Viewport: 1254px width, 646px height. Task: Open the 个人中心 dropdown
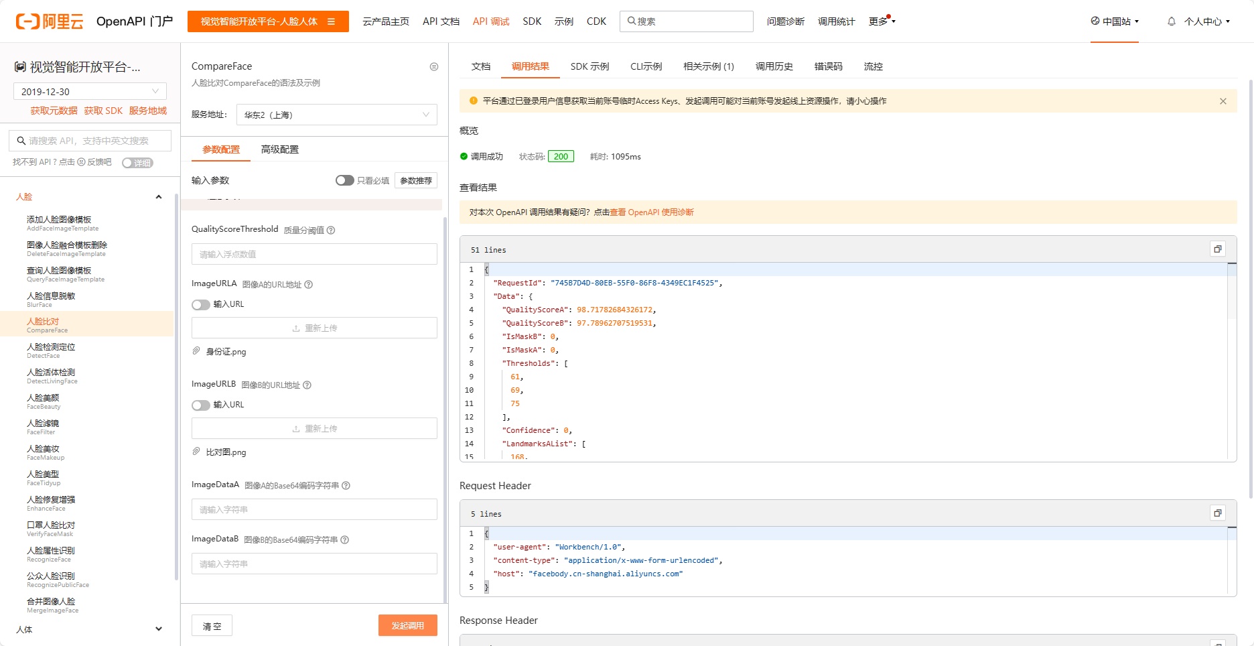pyautogui.click(x=1207, y=21)
